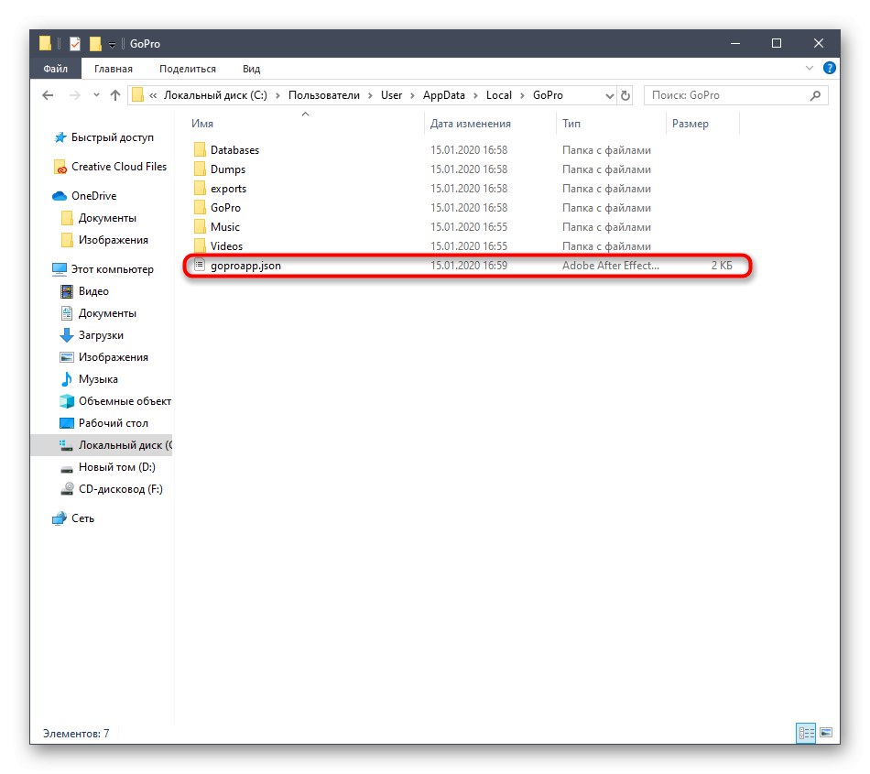Go up one folder level arrow

(115, 95)
